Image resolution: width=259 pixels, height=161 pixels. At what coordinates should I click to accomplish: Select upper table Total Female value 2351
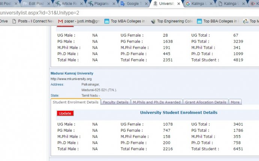168,60
